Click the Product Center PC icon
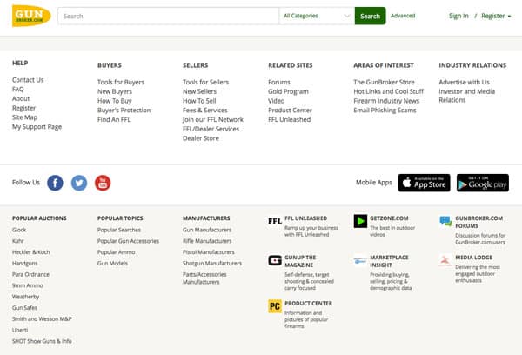Screen dimensions: 522x355 click(274, 306)
